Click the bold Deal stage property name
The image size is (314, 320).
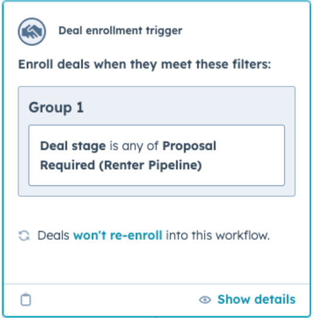(73, 146)
